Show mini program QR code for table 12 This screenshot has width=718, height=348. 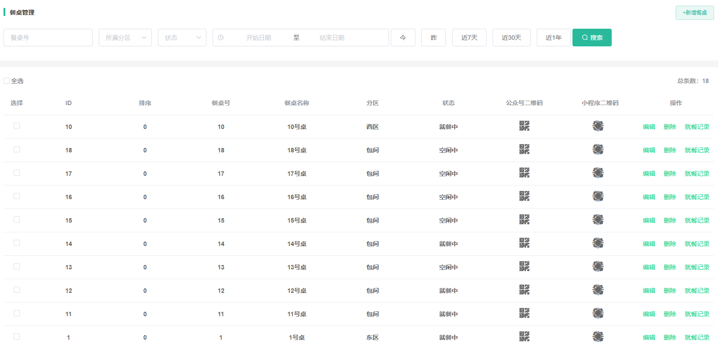pyautogui.click(x=598, y=290)
